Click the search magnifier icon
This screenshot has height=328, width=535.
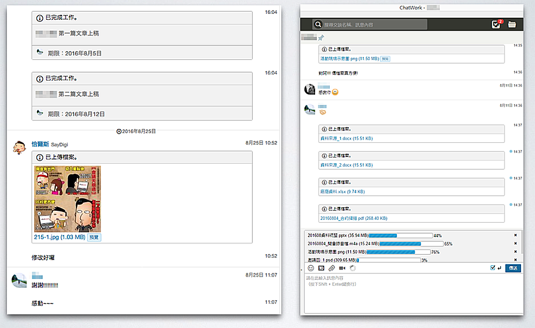(x=318, y=24)
